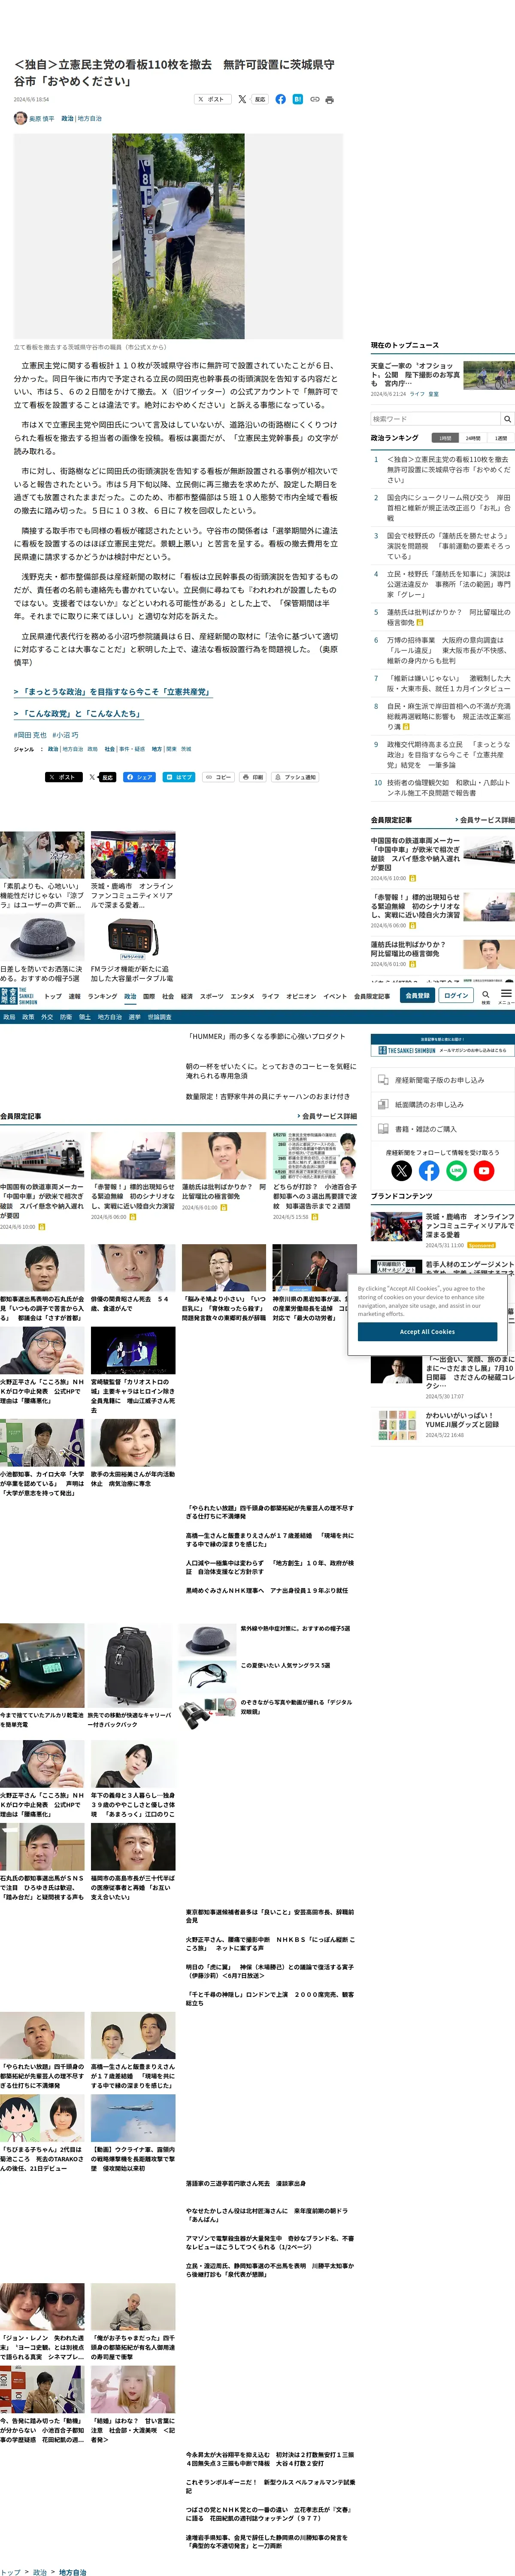Screen dimensions: 515x2576
Task: Follow Sankei on LINE green icon
Action: (456, 1170)
